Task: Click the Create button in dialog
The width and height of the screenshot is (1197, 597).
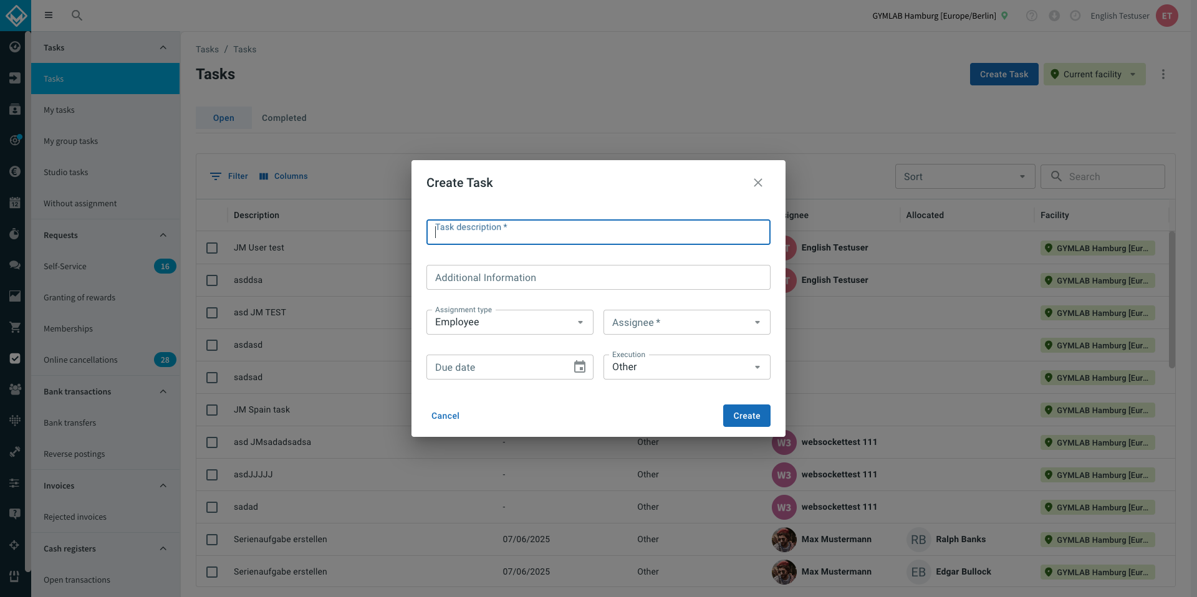Action: (x=747, y=416)
